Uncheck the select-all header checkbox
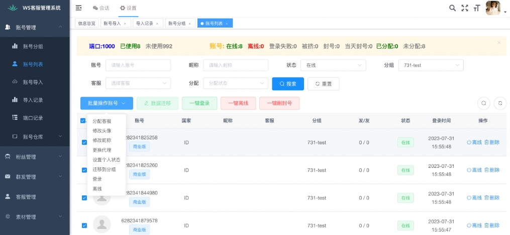Screen dimensions: 510x235 [x=83, y=120]
